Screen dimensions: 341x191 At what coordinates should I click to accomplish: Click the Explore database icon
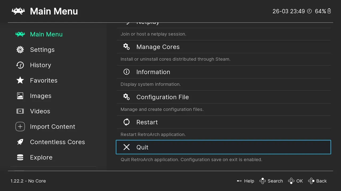coord(20,157)
